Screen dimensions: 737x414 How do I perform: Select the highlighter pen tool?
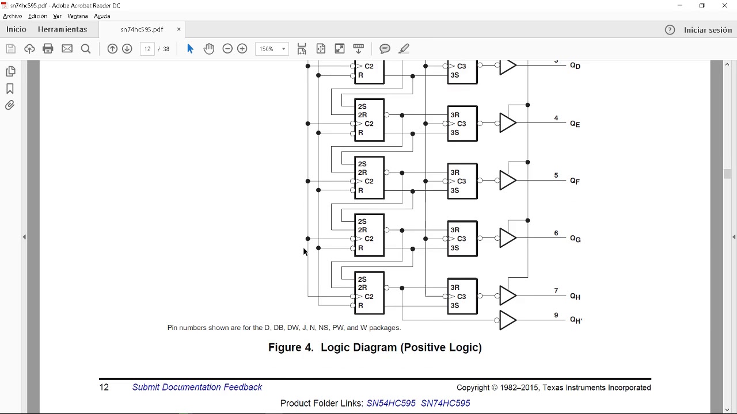[x=404, y=49]
